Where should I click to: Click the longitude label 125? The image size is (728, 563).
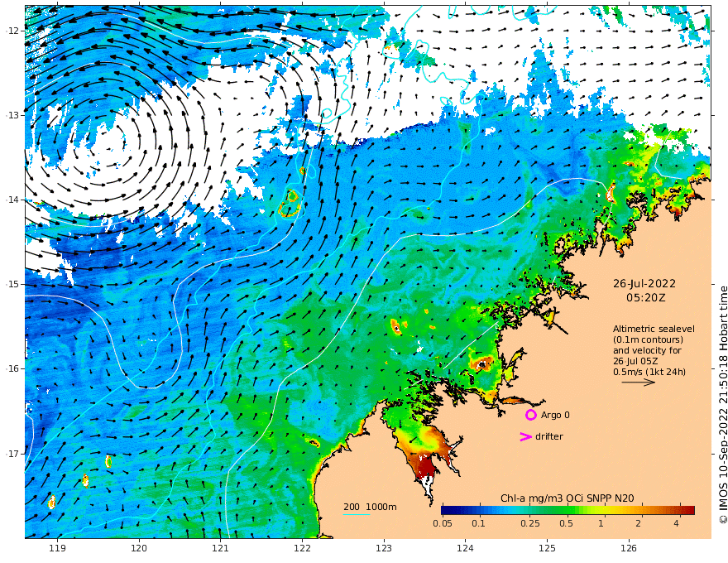548,548
